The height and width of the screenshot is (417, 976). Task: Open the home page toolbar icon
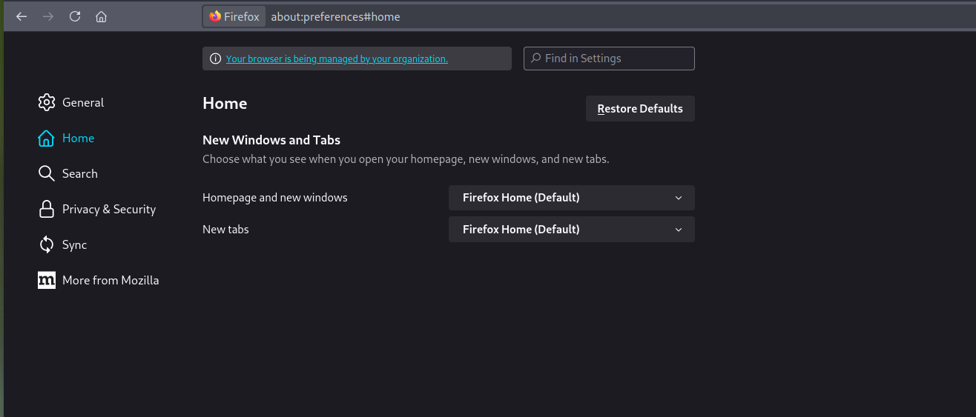102,16
